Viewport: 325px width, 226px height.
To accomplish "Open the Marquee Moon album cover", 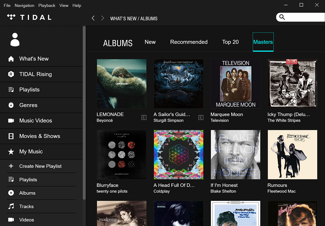I will [235, 84].
